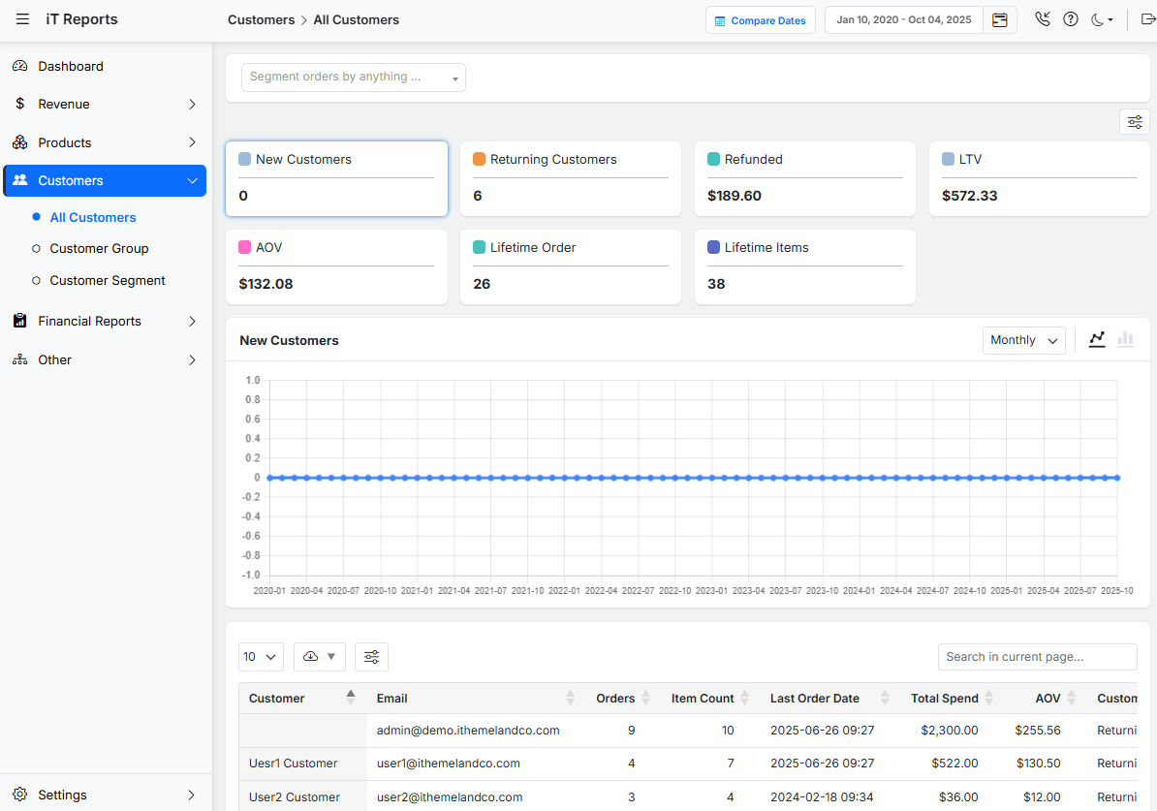Toggle dark mode with the moon icon

(x=1098, y=18)
